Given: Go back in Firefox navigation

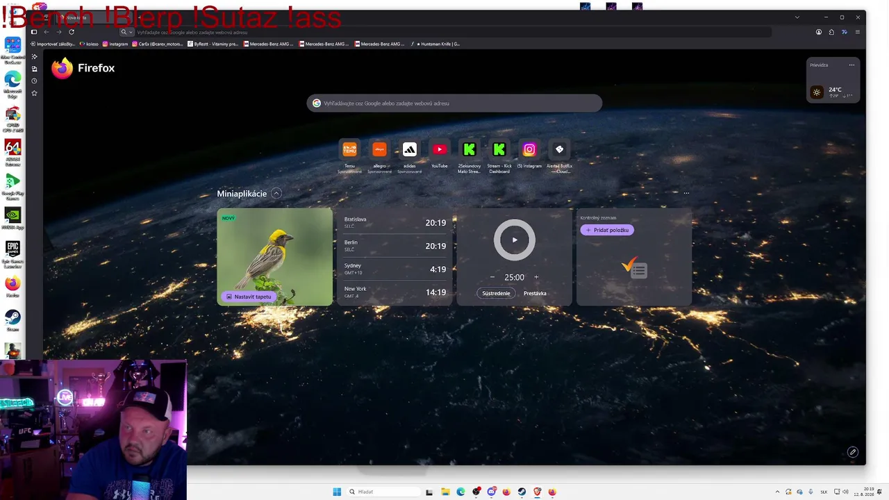Looking at the screenshot, I should (47, 32).
